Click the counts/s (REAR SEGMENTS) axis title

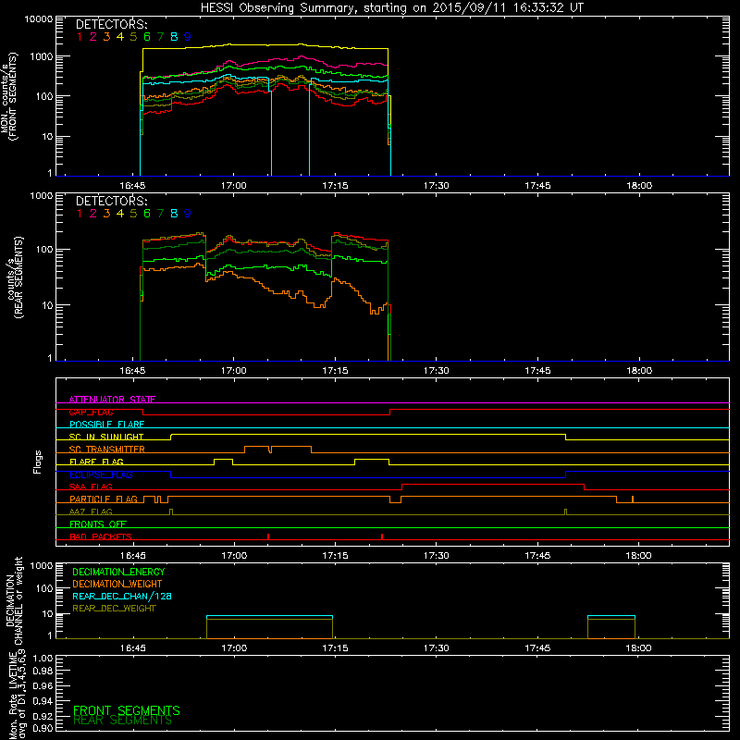coord(14,277)
